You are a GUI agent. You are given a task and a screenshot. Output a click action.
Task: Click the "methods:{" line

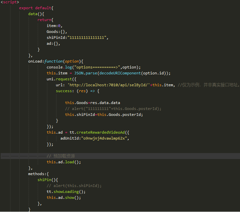coord(38,174)
